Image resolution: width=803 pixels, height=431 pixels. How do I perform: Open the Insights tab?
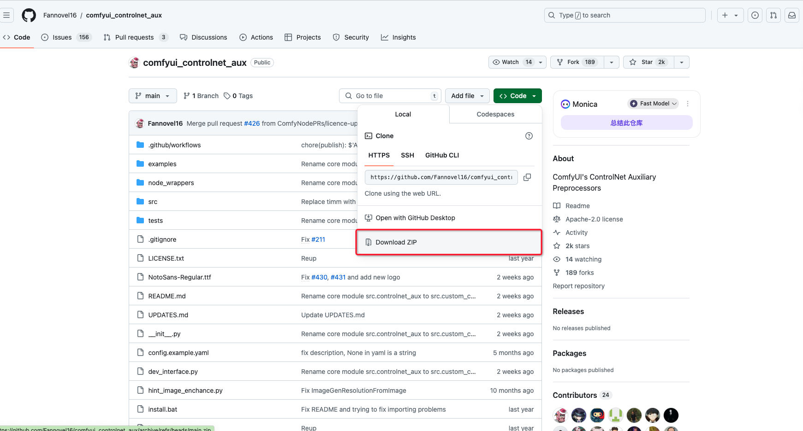coord(399,37)
